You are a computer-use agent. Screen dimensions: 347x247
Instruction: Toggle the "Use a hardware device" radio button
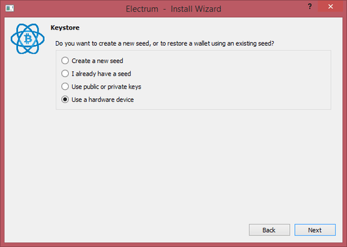(98, 99)
